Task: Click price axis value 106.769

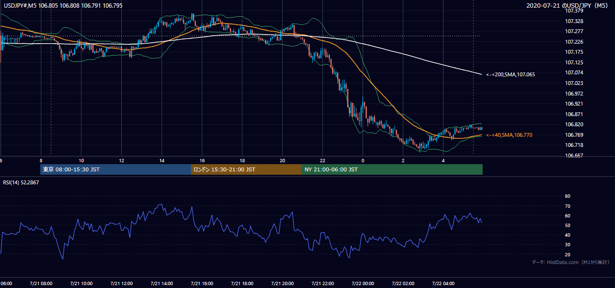Action: pos(574,135)
